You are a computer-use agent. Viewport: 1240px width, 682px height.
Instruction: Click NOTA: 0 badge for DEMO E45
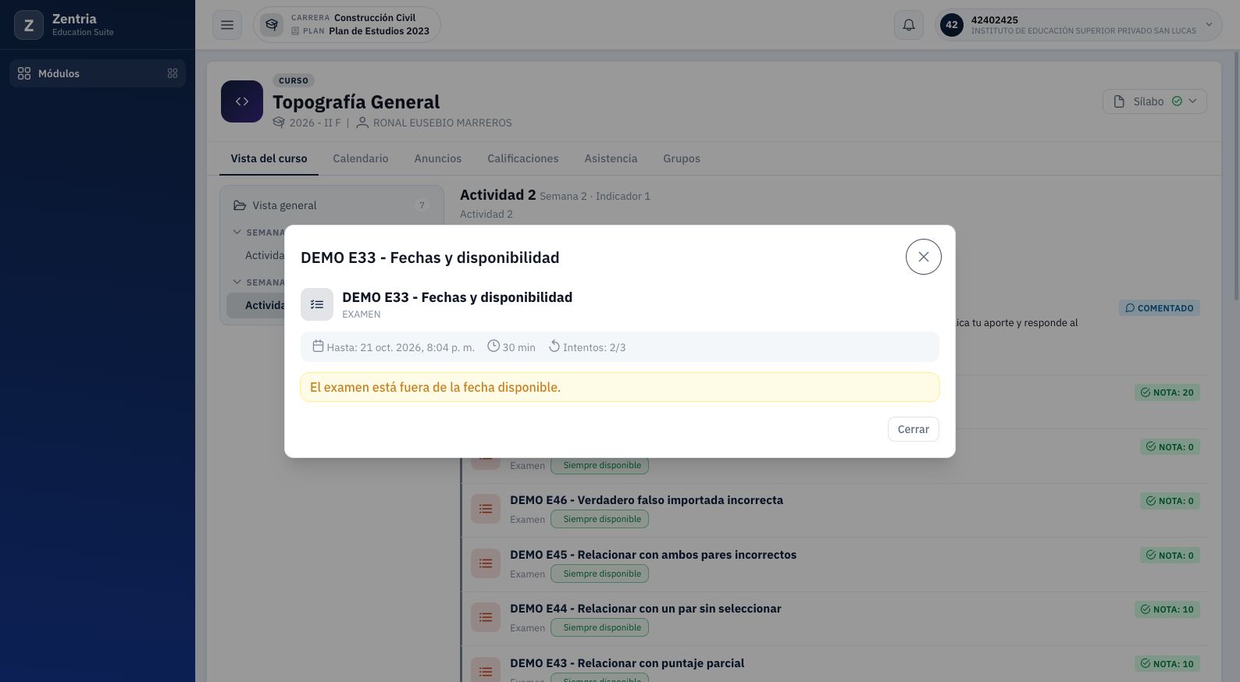pyautogui.click(x=1170, y=556)
